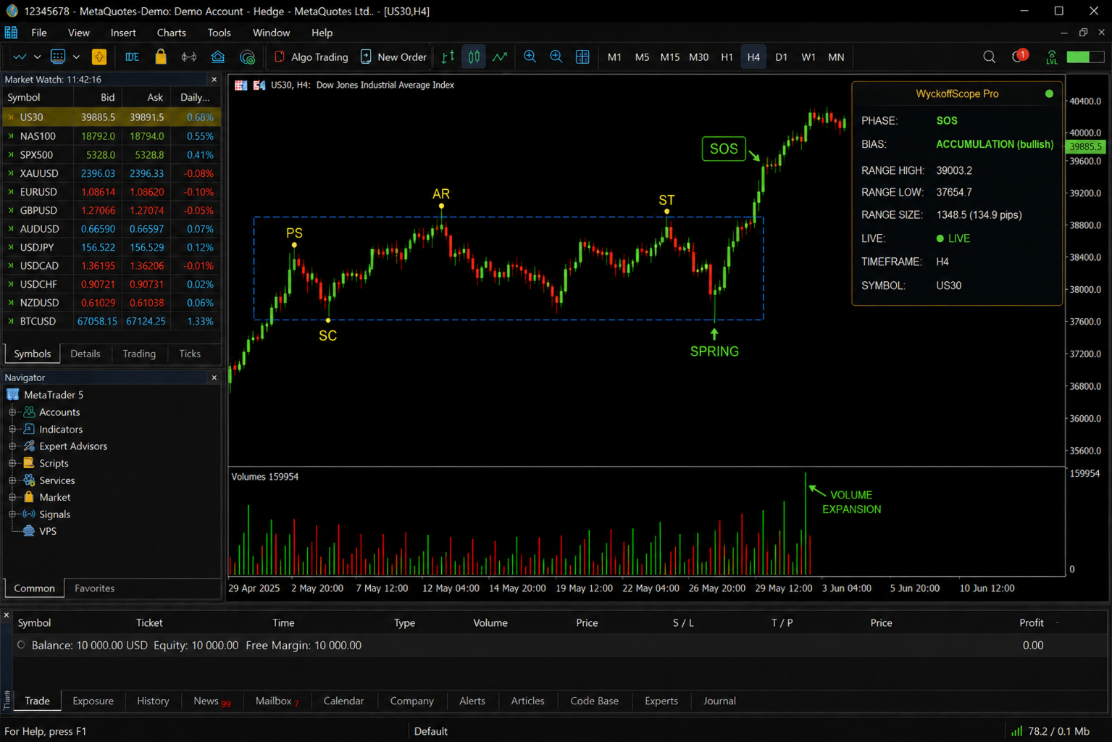Click the search magnifier icon
This screenshot has height=742, width=1112.
coord(989,57)
